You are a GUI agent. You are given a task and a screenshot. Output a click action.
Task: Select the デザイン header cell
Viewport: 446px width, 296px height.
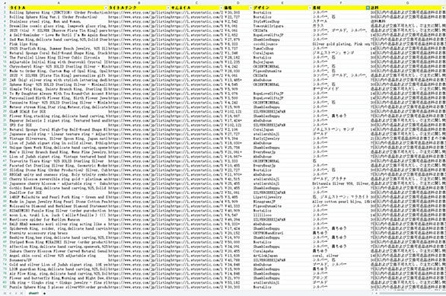coord(282,8)
